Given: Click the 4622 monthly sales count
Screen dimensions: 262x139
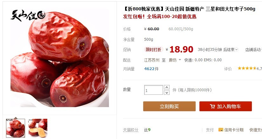Looking at the screenshot, I should pos(149,69).
